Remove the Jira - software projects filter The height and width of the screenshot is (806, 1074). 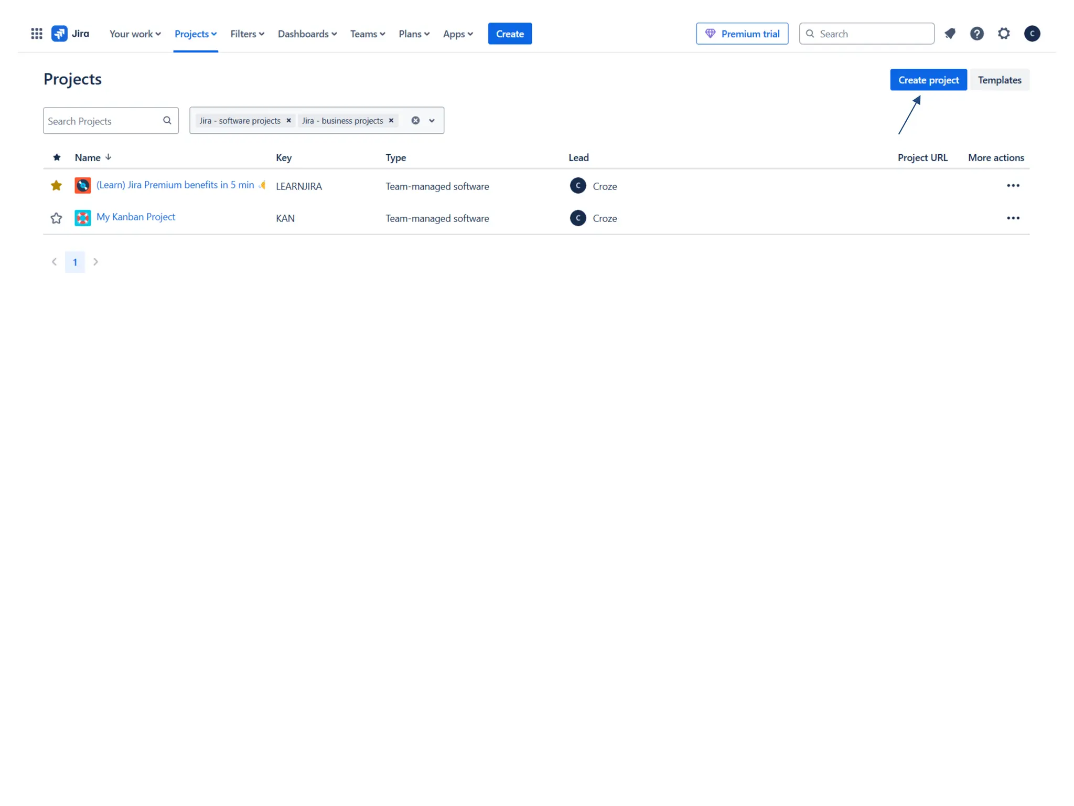coord(288,121)
